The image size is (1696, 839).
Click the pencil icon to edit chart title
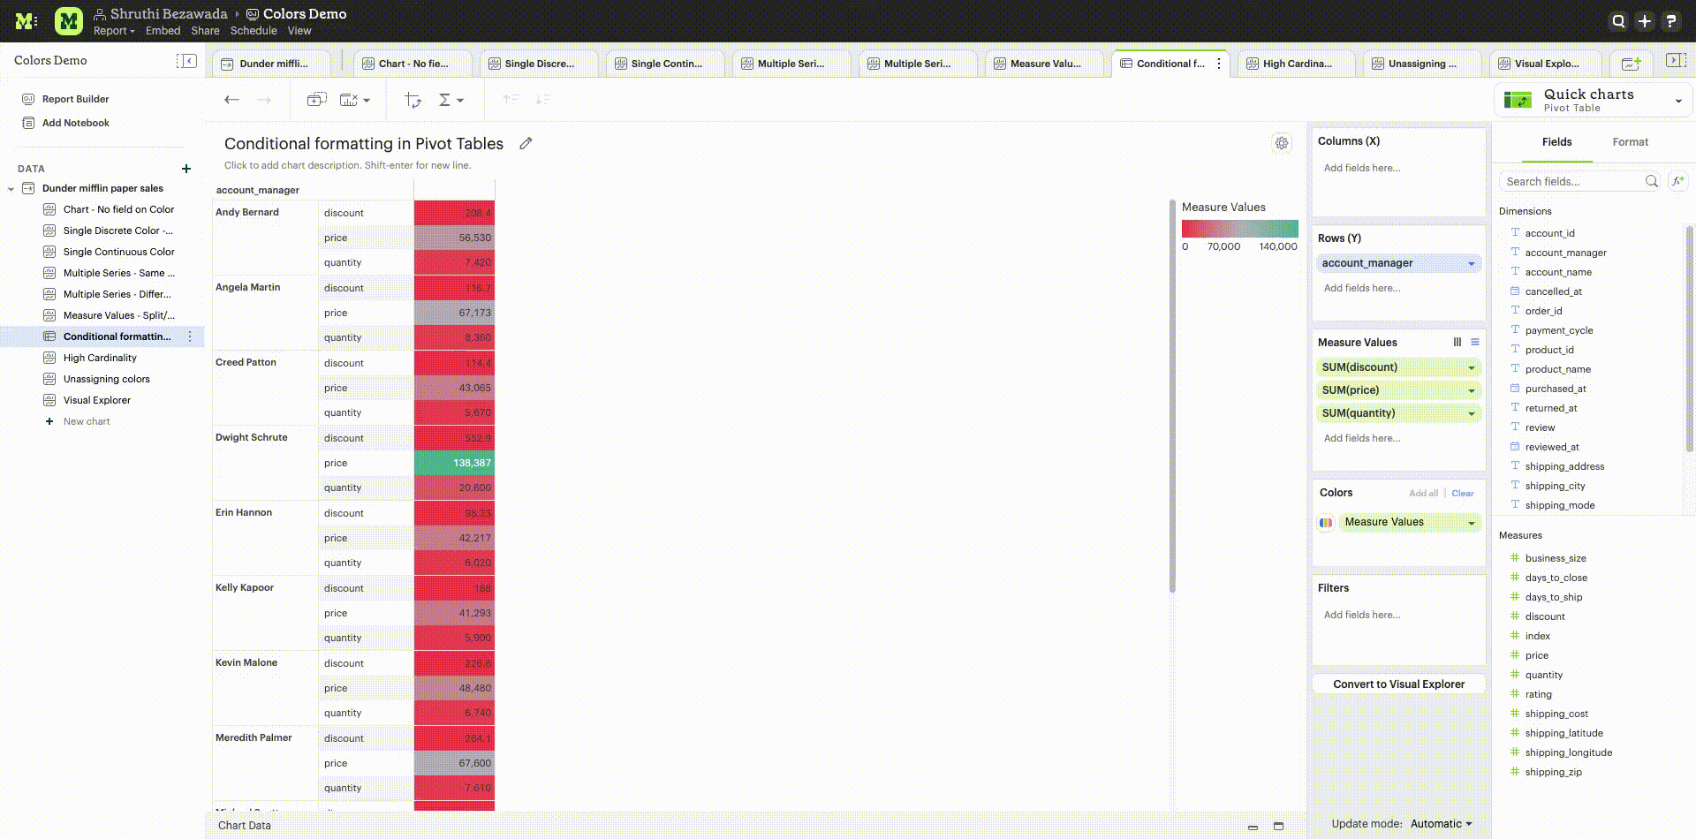pyautogui.click(x=526, y=143)
